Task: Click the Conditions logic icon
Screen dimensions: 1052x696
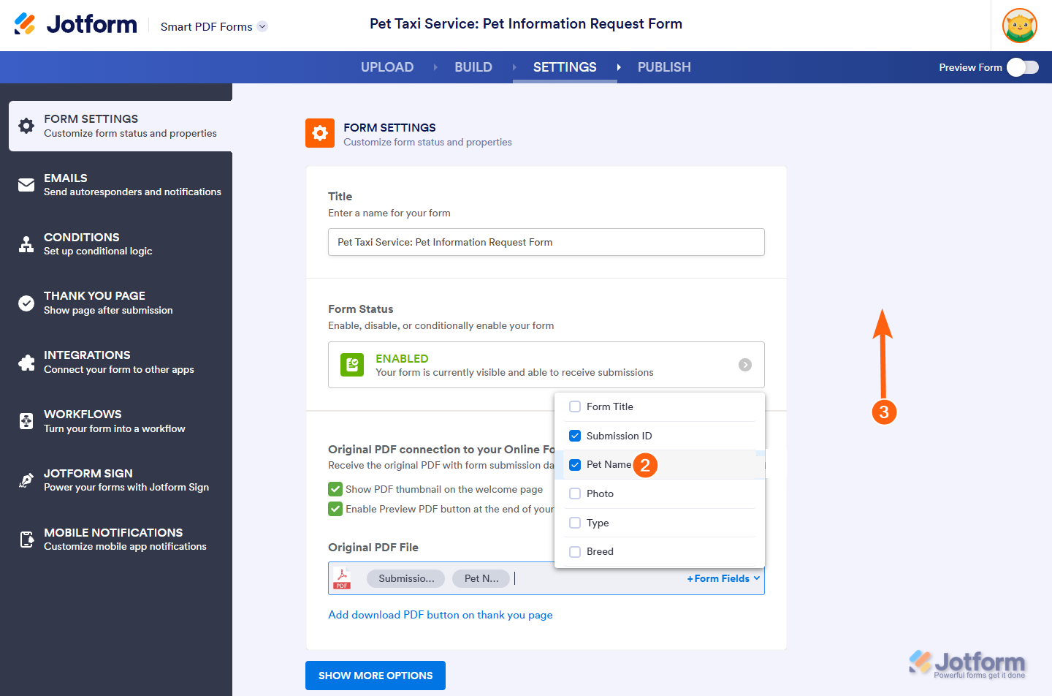Action: [25, 243]
